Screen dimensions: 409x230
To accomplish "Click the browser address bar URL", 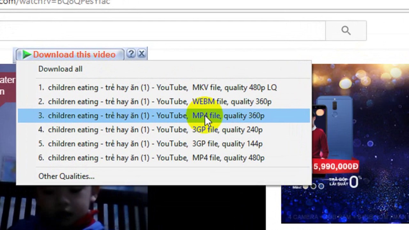I will point(55,2).
